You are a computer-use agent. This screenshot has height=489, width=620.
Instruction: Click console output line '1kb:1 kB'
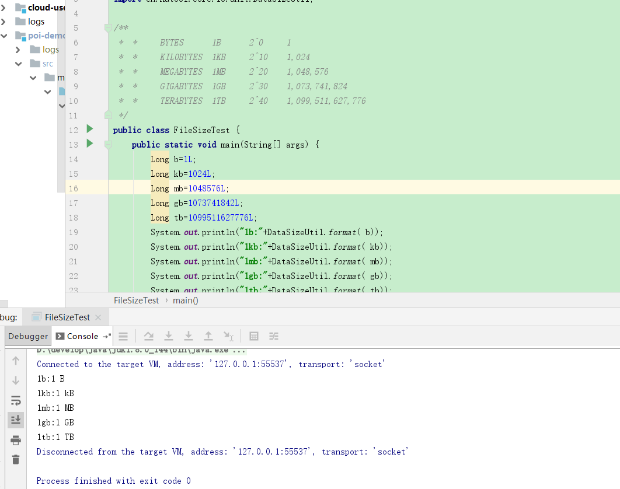[x=55, y=393]
